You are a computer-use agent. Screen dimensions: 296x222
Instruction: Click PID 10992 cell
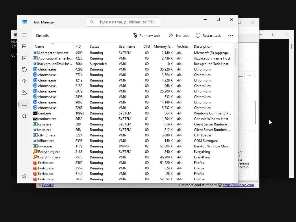(x=80, y=113)
